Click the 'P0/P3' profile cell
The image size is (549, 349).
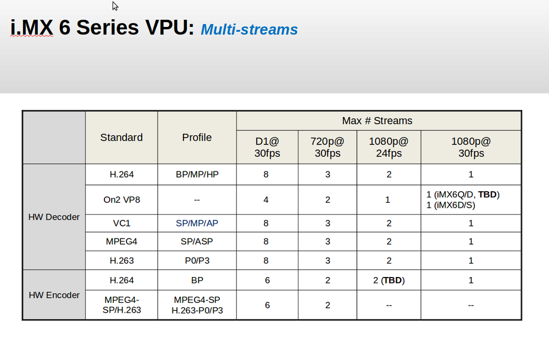point(197,261)
